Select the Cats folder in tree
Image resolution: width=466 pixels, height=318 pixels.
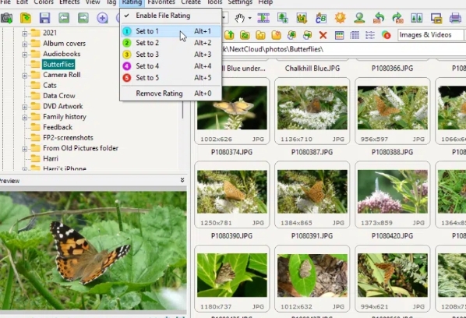pyautogui.click(x=50, y=86)
